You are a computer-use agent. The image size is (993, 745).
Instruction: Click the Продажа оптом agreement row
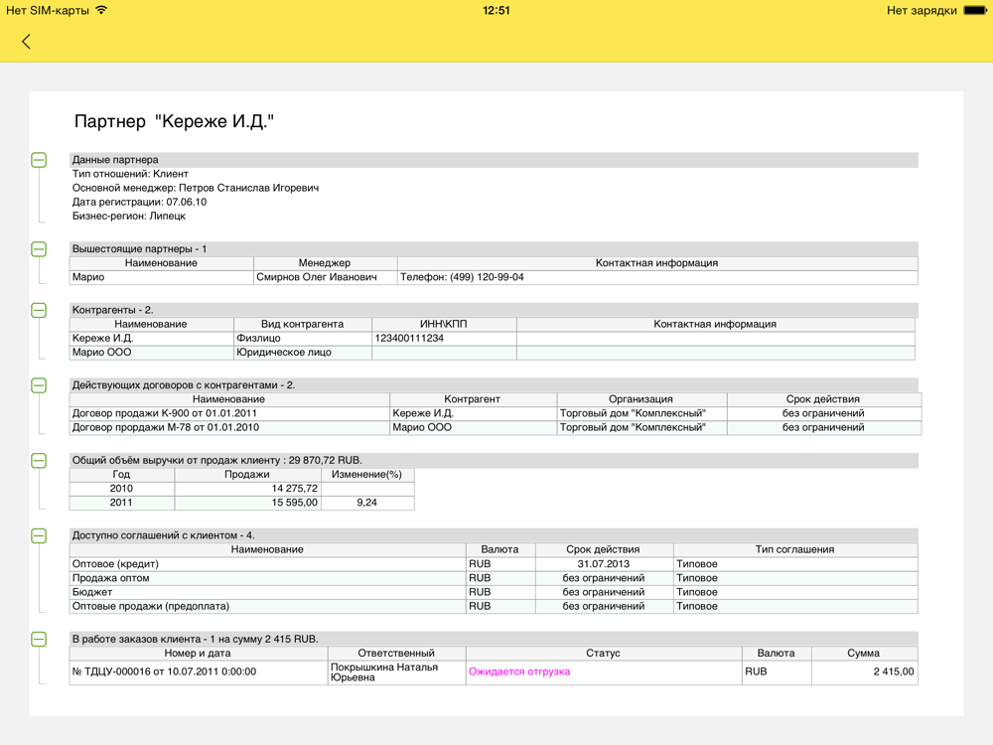point(111,578)
